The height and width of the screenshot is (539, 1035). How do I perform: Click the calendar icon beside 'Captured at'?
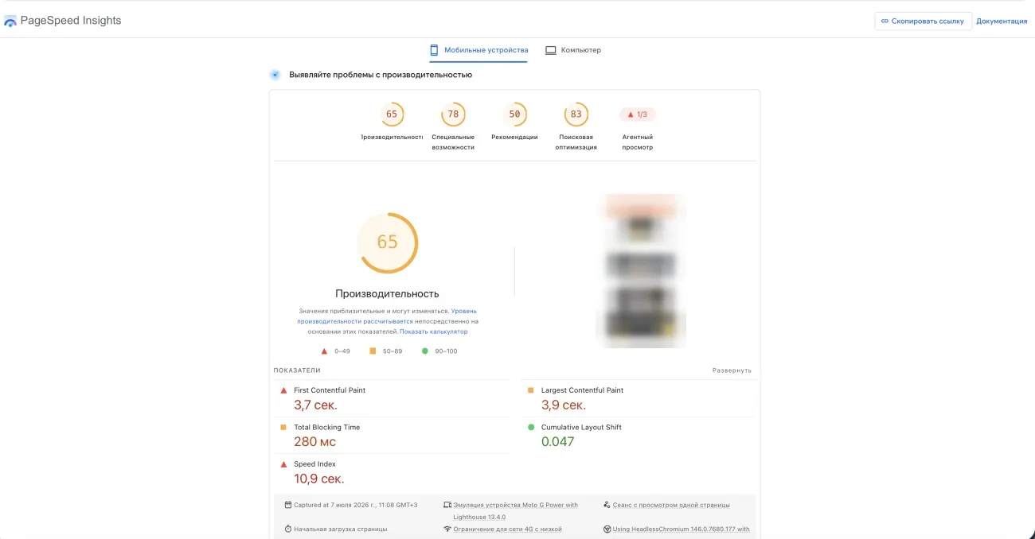tap(287, 505)
